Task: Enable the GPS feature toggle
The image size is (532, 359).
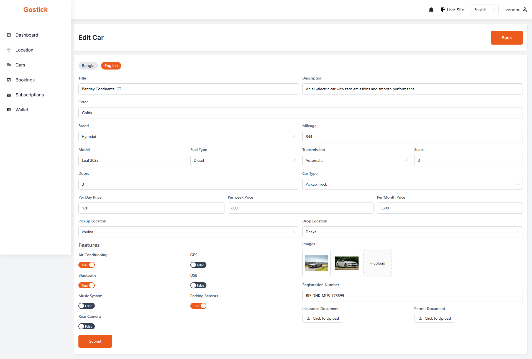Action: coord(198,265)
